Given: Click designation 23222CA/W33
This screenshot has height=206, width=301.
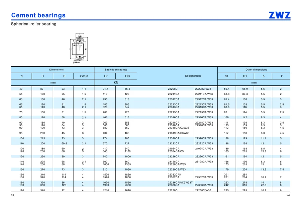Looking at the screenshot, I should coord(204,143).
